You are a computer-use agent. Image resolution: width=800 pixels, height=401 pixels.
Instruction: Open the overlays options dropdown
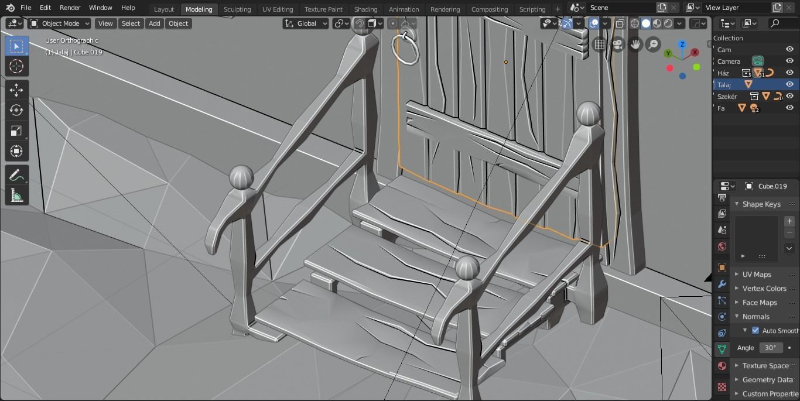click(606, 23)
